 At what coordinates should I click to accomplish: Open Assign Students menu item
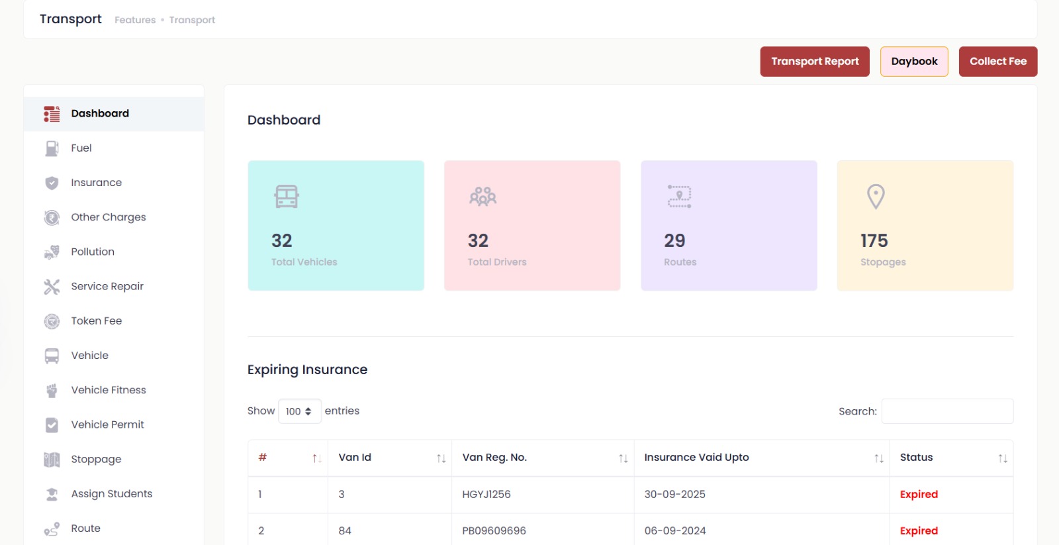pyautogui.click(x=112, y=494)
